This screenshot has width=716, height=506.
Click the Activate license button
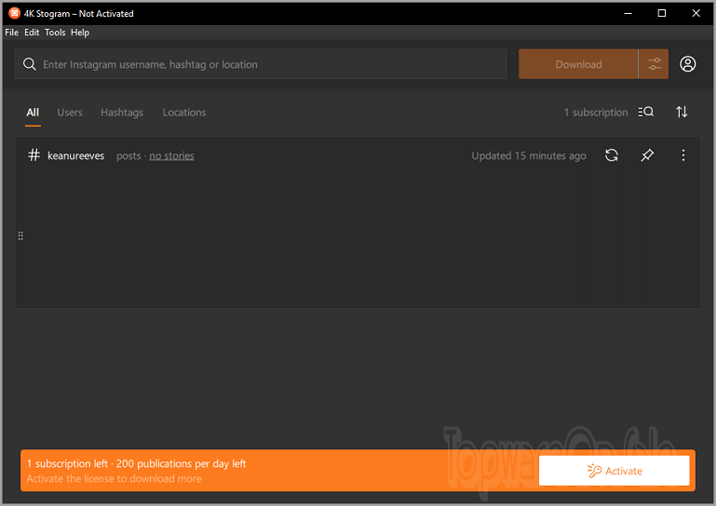coord(614,471)
